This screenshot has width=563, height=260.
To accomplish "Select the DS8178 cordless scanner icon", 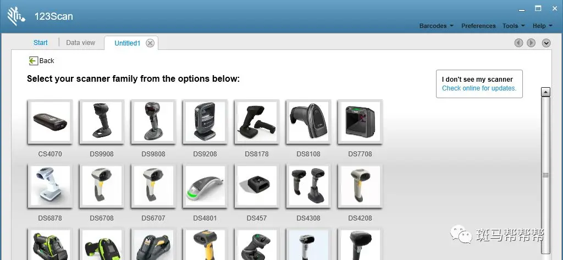I will click(257, 122).
